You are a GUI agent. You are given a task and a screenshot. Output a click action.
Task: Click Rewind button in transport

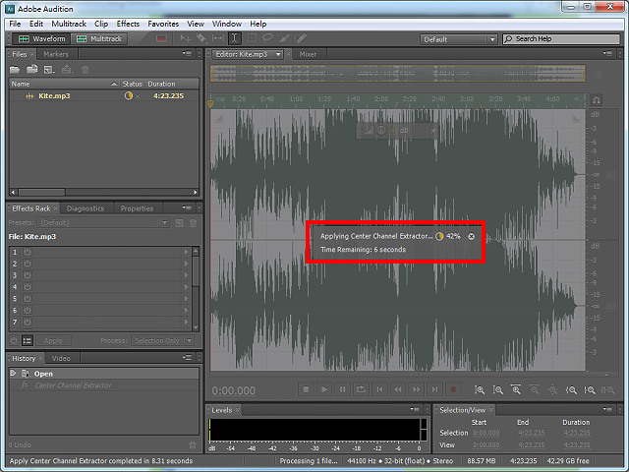pos(398,389)
